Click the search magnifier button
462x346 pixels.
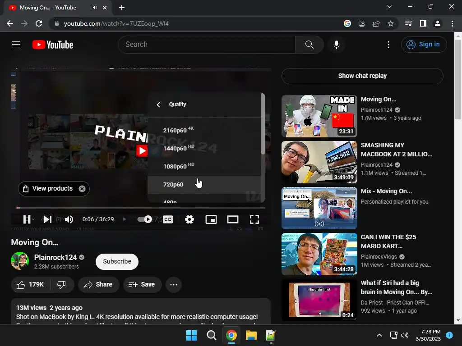point(309,45)
